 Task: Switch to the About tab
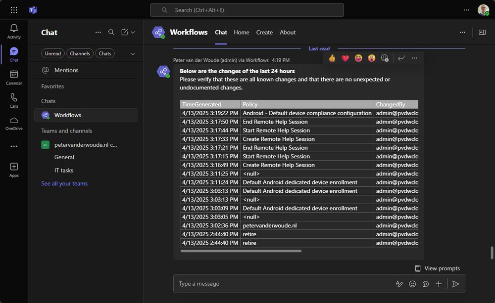(288, 32)
